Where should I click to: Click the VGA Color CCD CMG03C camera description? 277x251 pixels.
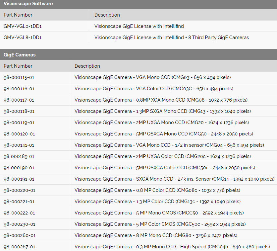tap(154, 89)
